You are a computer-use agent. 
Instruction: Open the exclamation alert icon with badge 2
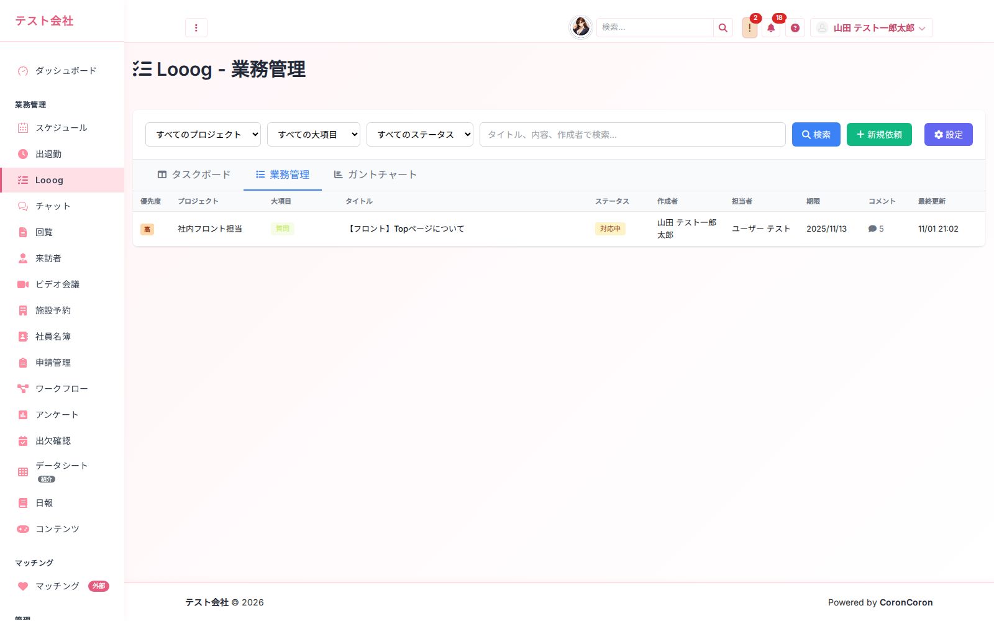pos(749,28)
